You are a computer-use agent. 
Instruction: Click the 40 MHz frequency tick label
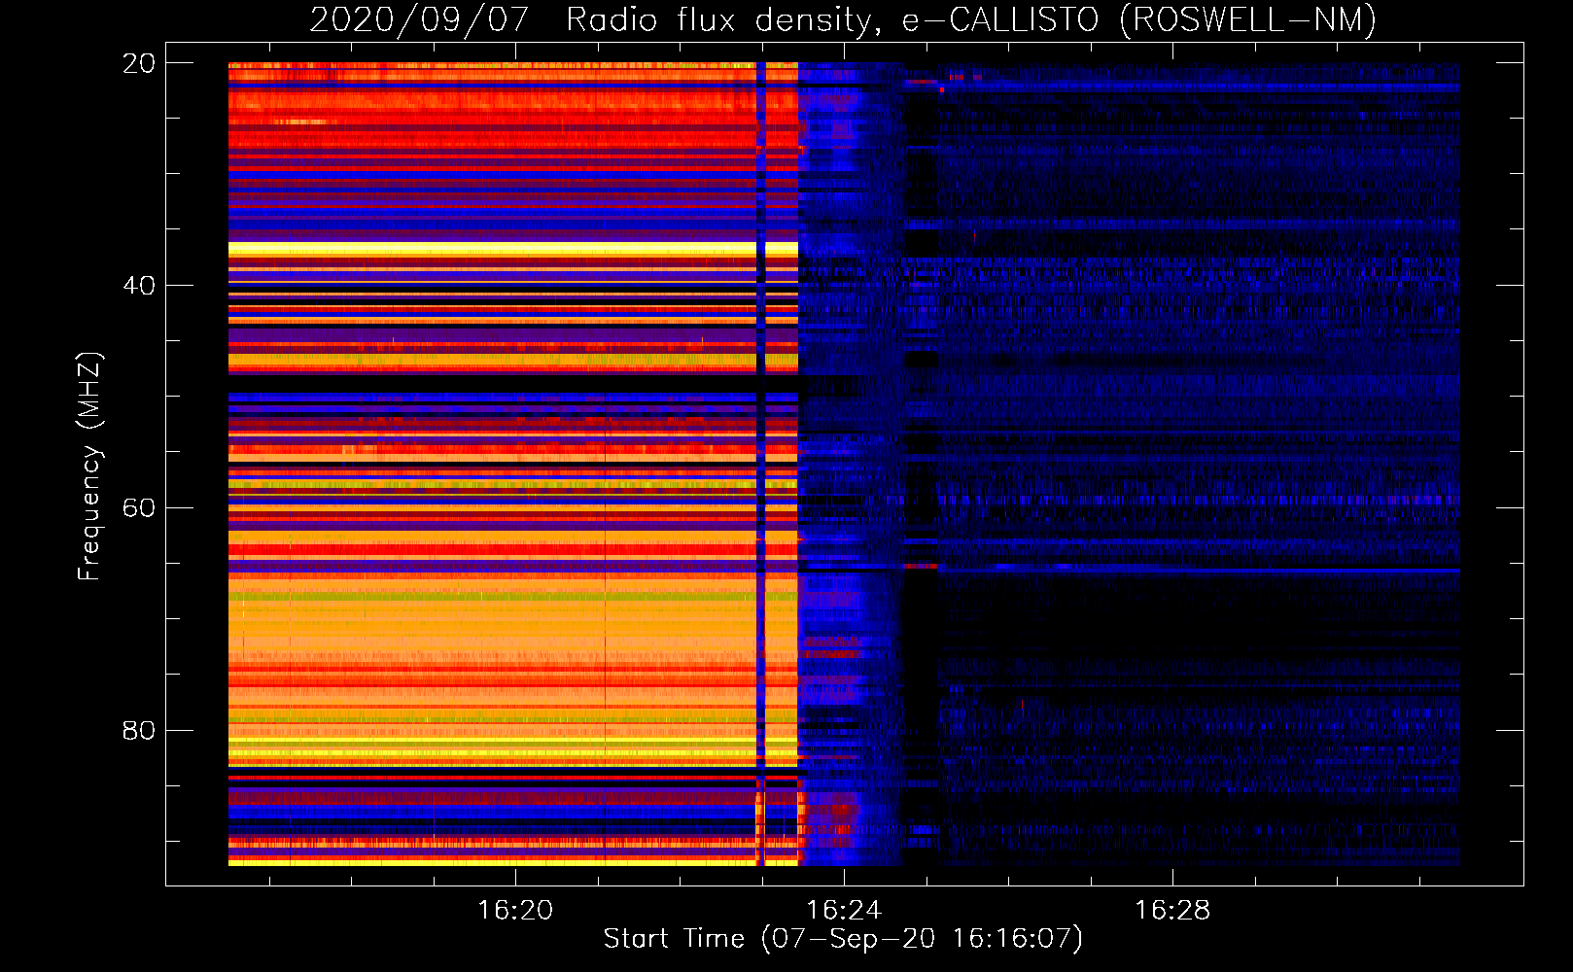coord(139,286)
